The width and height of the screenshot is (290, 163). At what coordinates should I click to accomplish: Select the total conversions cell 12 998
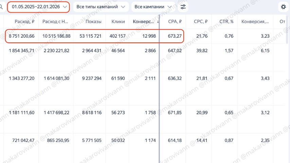point(148,36)
